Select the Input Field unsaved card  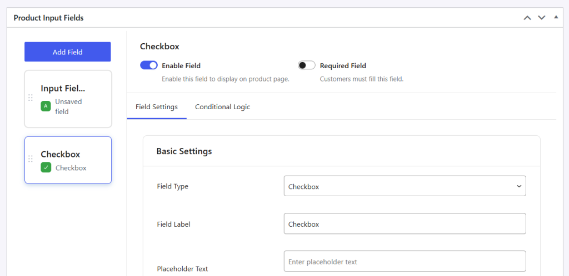pos(68,99)
